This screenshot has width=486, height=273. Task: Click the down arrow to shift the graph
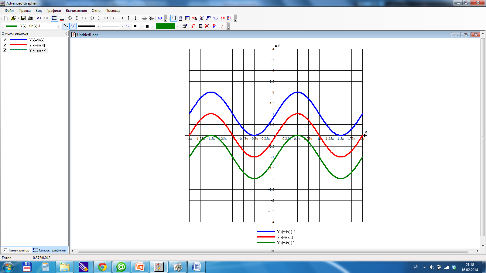point(135,18)
